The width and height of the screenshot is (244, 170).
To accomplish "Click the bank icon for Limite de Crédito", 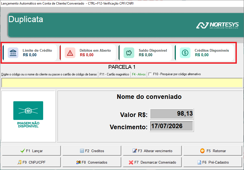I will tap(13, 53).
